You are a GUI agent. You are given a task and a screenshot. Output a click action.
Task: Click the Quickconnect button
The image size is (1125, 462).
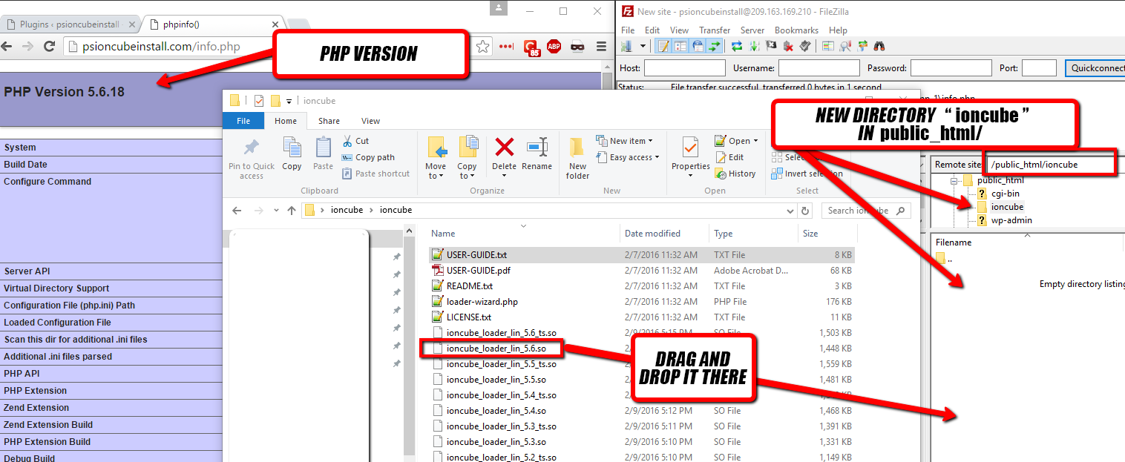click(x=1095, y=68)
